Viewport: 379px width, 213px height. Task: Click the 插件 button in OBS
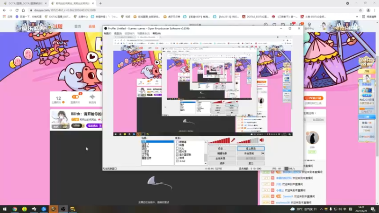pyautogui.click(x=222, y=163)
